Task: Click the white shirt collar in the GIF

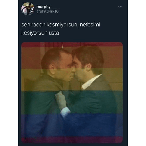Action: click(91, 82)
